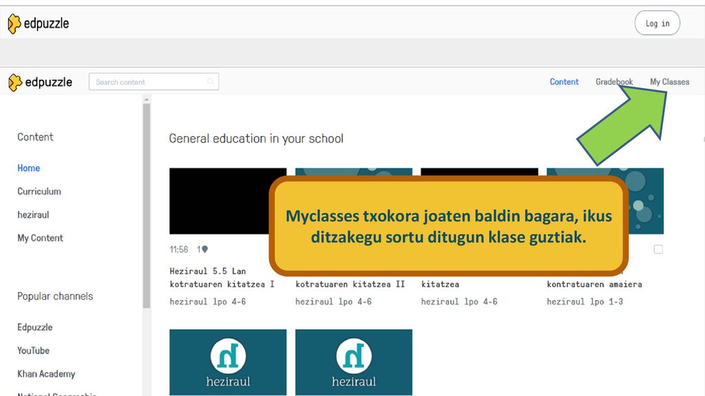This screenshot has width=705, height=396.
Task: Select Home in the sidebar
Action: tap(29, 168)
